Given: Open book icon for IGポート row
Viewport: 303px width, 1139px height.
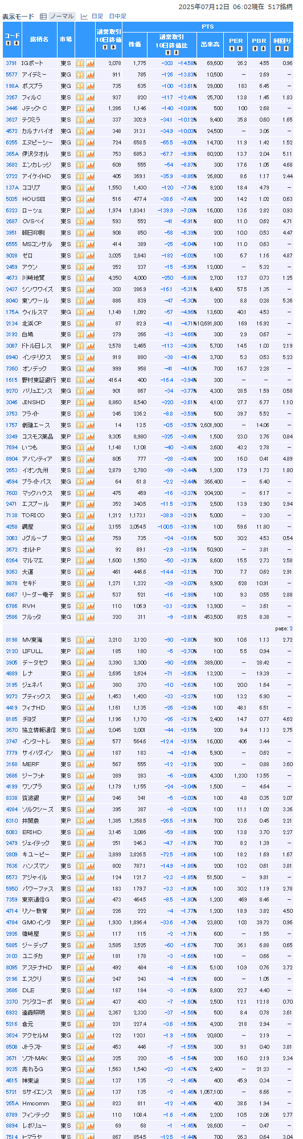Looking at the screenshot, I should click(80, 63).
